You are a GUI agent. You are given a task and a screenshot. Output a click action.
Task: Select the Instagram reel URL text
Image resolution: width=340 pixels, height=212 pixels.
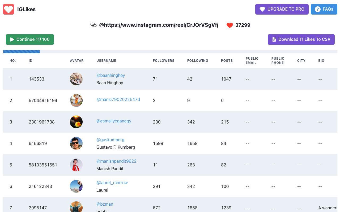tap(159, 25)
